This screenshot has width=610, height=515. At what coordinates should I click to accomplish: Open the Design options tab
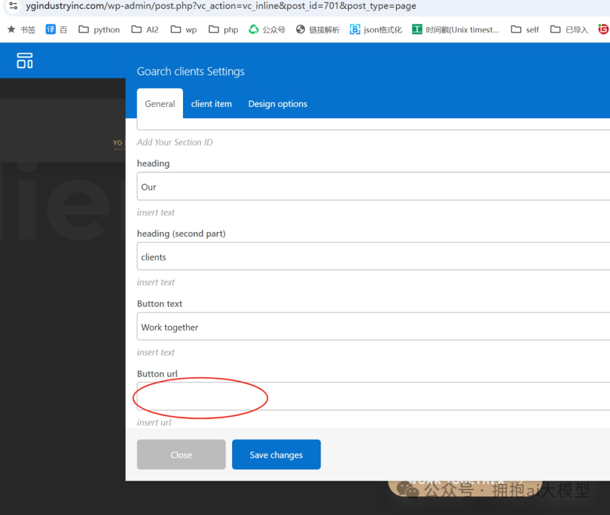coord(277,104)
